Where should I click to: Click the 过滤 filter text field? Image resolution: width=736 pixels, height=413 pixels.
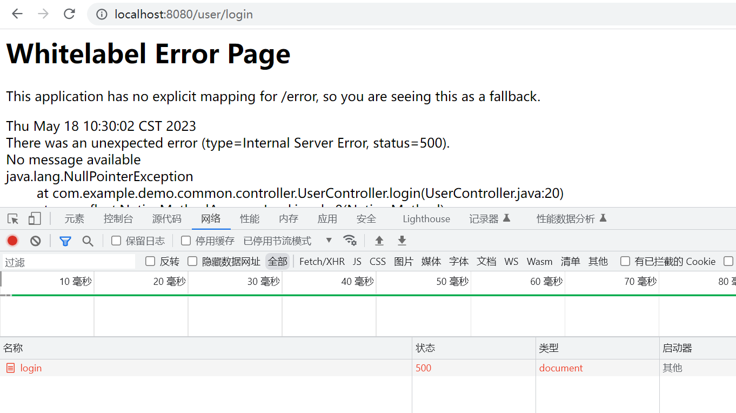[x=69, y=262]
